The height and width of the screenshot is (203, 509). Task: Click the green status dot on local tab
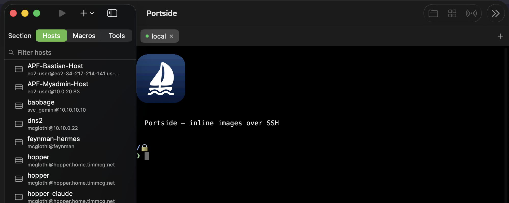(x=147, y=36)
